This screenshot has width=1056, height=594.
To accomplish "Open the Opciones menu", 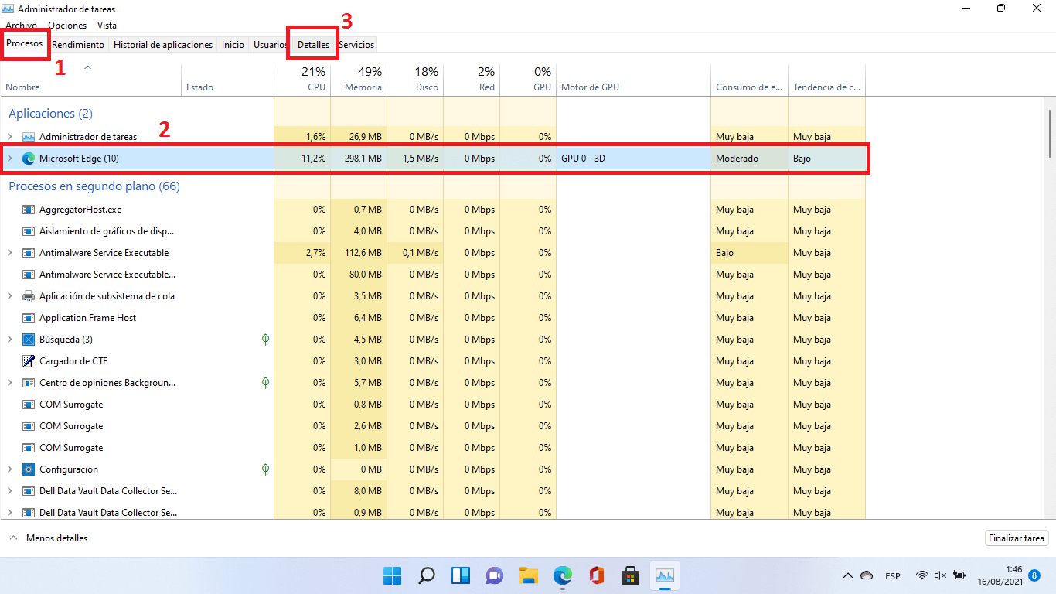I will click(67, 25).
